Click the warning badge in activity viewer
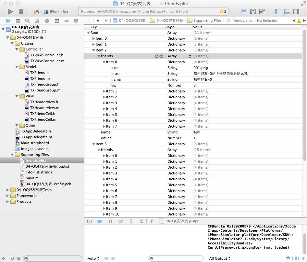The image size is (307, 262). tap(223, 11)
